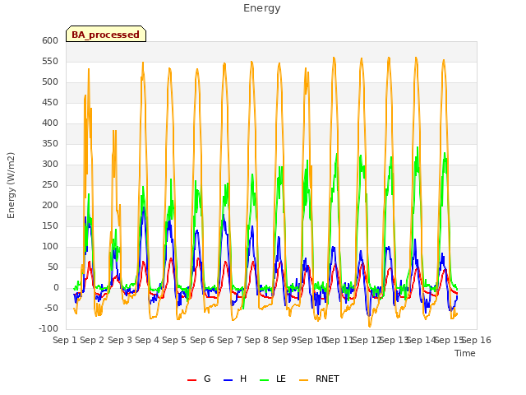This screenshot has height=395, width=526.
Task: Click the red G legend swatch
Action: tap(191, 380)
